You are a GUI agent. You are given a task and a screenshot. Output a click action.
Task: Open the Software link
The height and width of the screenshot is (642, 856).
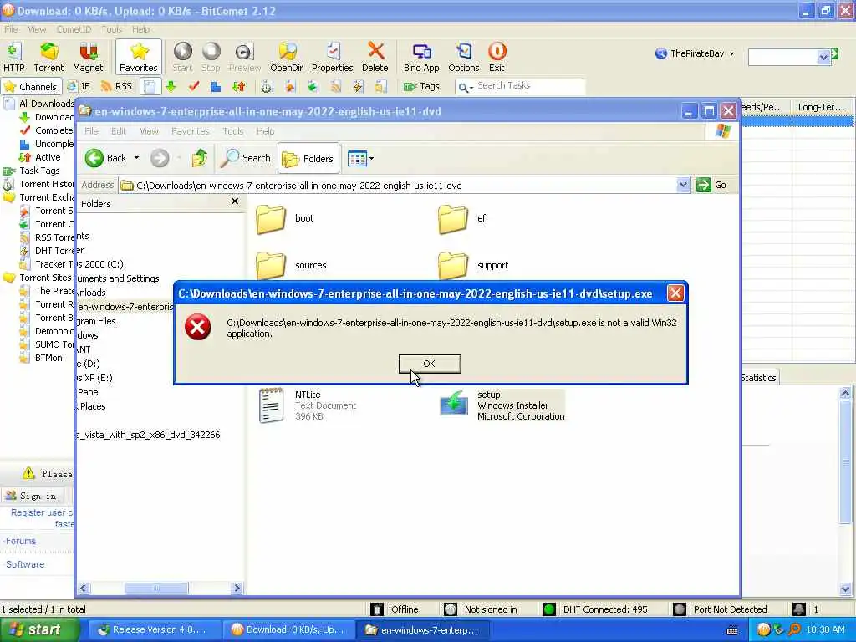pyautogui.click(x=25, y=564)
